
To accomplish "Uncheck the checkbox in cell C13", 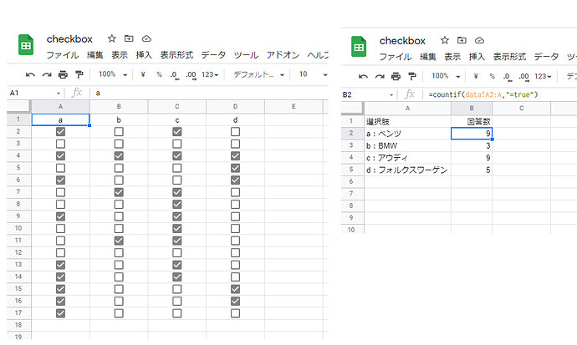I will pyautogui.click(x=177, y=265).
